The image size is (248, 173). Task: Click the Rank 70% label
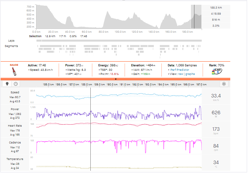click(x=217, y=65)
